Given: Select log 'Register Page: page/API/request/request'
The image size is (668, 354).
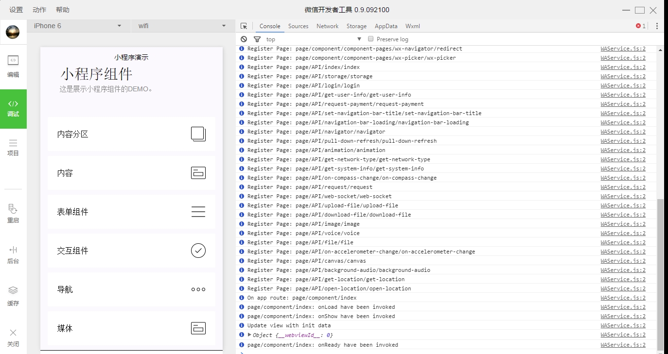Looking at the screenshot, I should click(310, 187).
